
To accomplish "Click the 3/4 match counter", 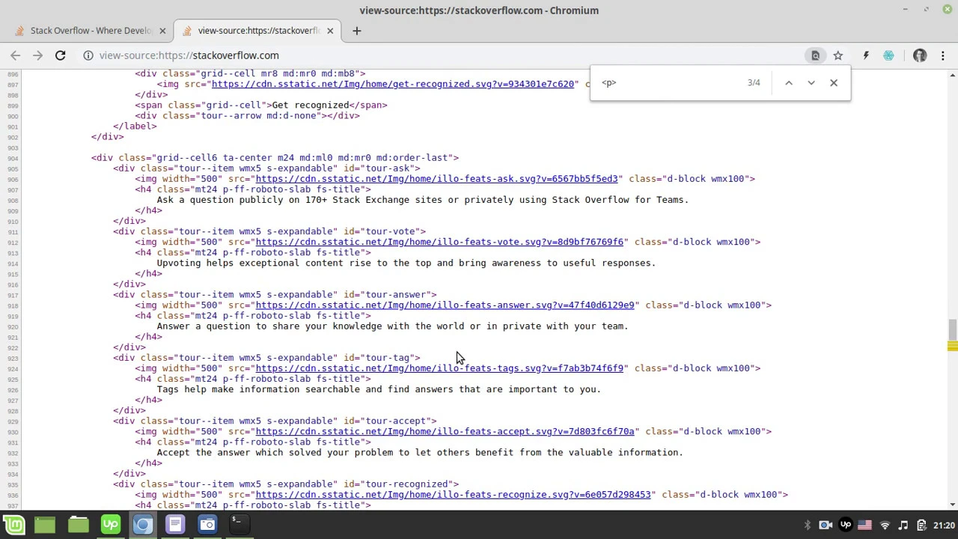I will coord(754,82).
